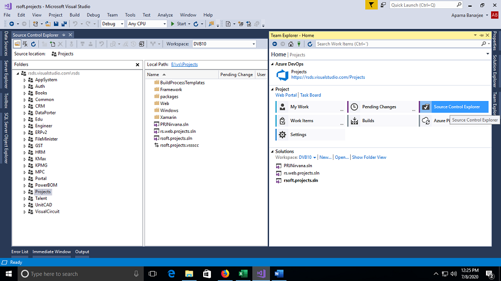This screenshot has width=501, height=281.
Task: Expand the PowerBOM tree node
Action: coord(24,185)
